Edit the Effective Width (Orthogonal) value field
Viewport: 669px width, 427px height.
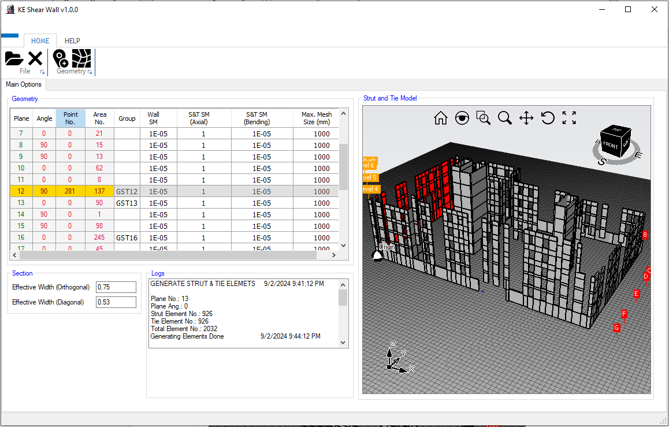tap(116, 287)
